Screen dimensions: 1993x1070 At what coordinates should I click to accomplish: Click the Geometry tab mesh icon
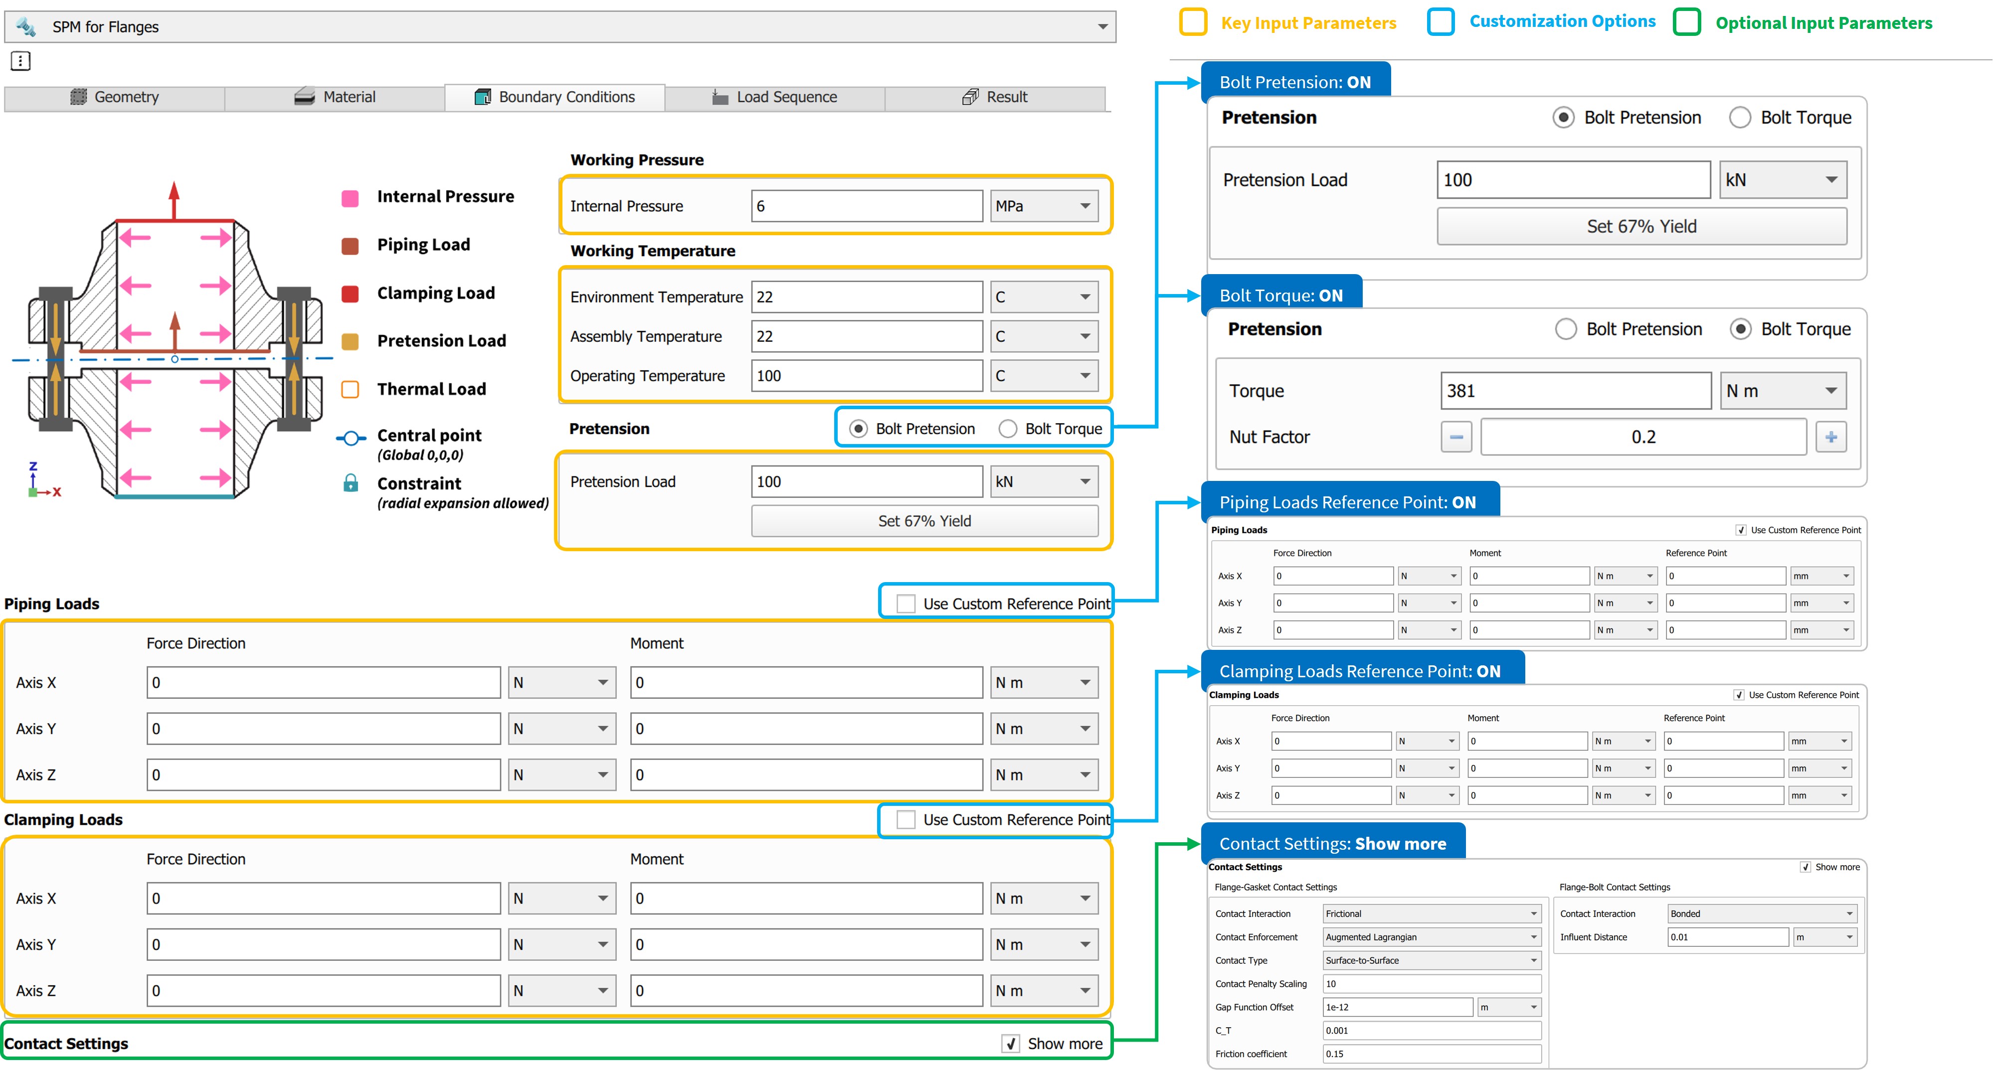coord(78,97)
